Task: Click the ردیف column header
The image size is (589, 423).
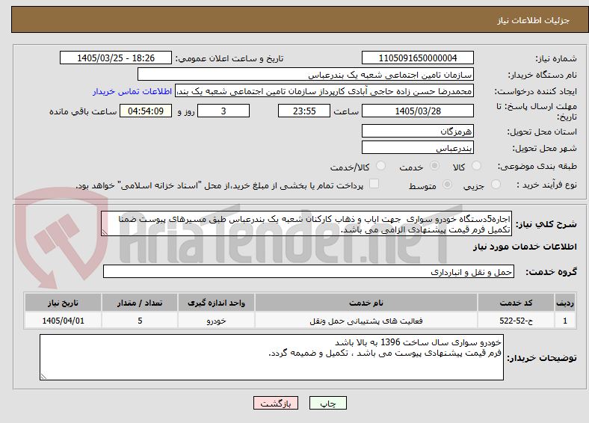Action: click(x=565, y=303)
